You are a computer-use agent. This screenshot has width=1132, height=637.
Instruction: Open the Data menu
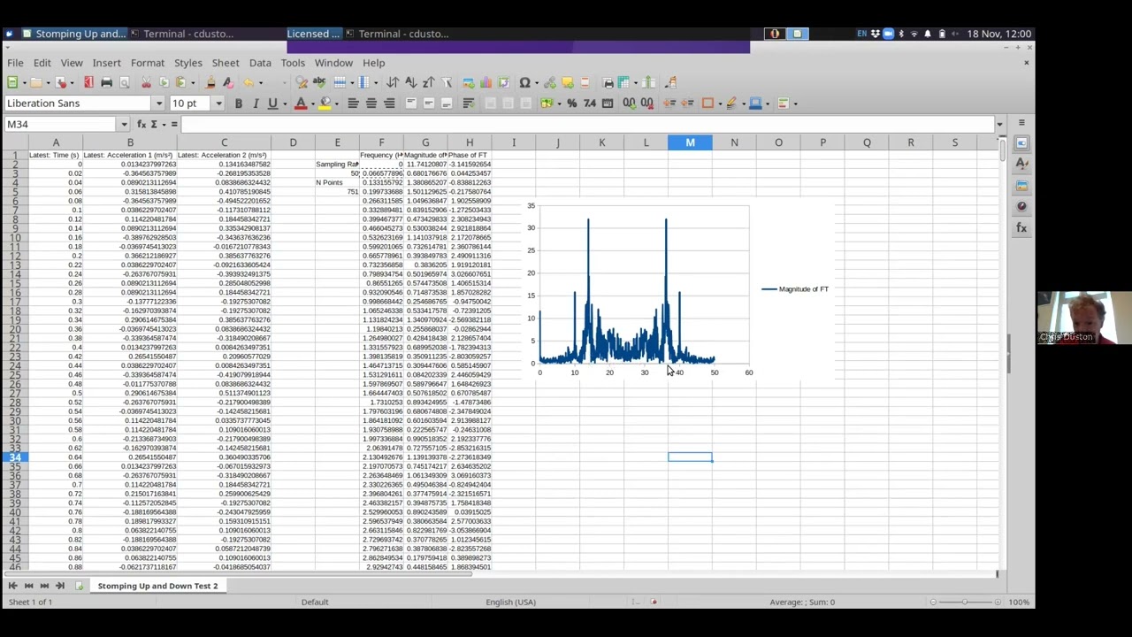(260, 63)
